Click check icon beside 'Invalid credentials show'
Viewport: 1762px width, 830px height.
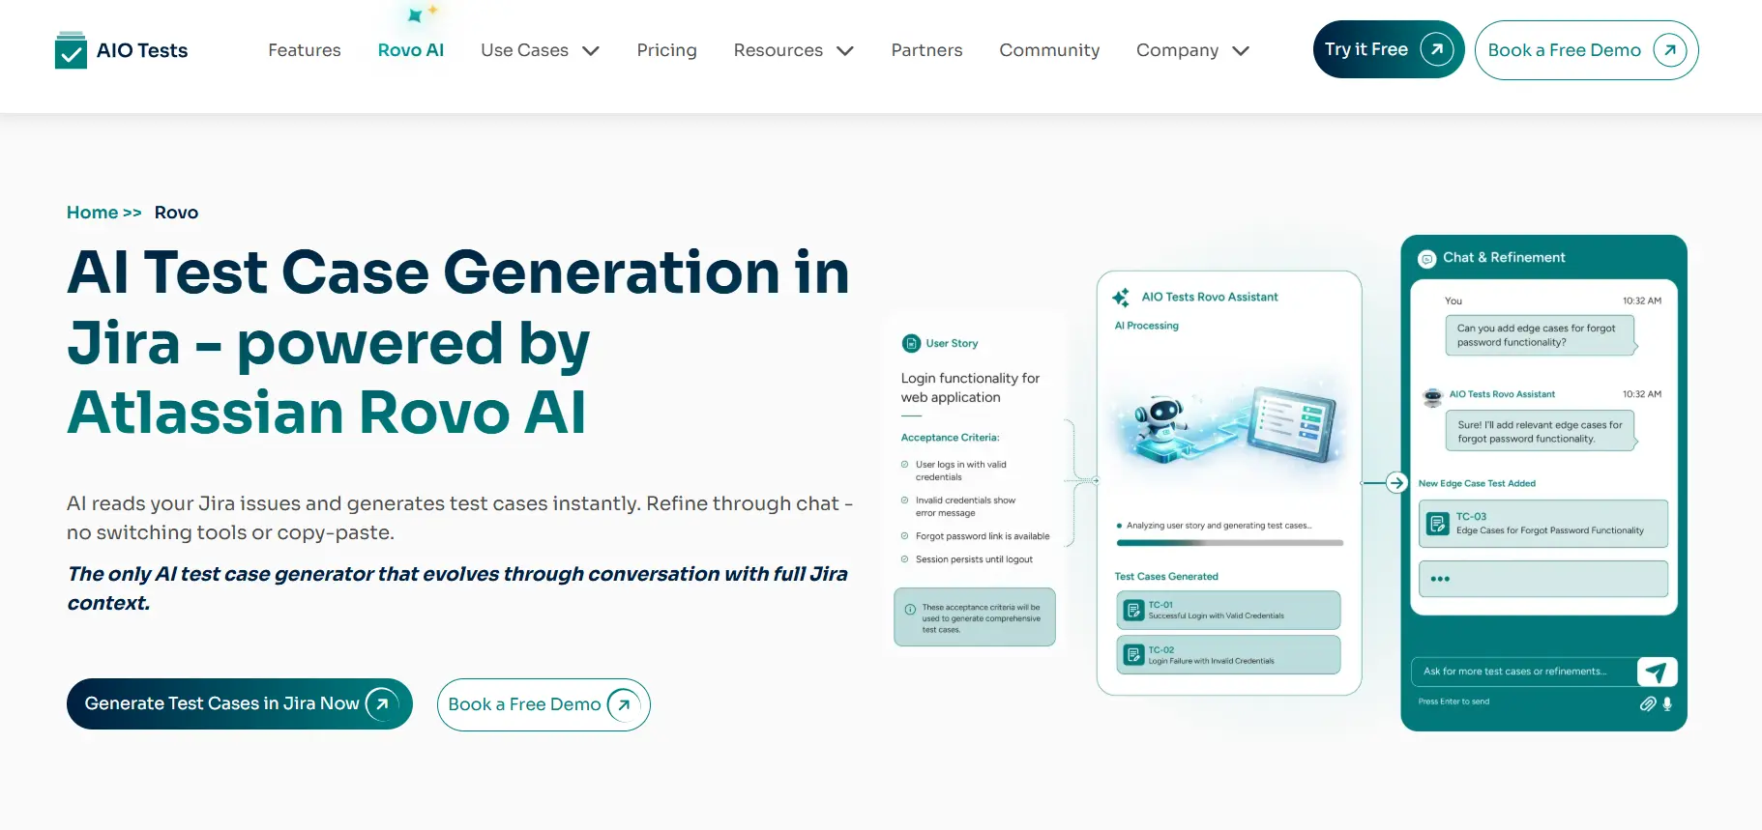(x=905, y=501)
